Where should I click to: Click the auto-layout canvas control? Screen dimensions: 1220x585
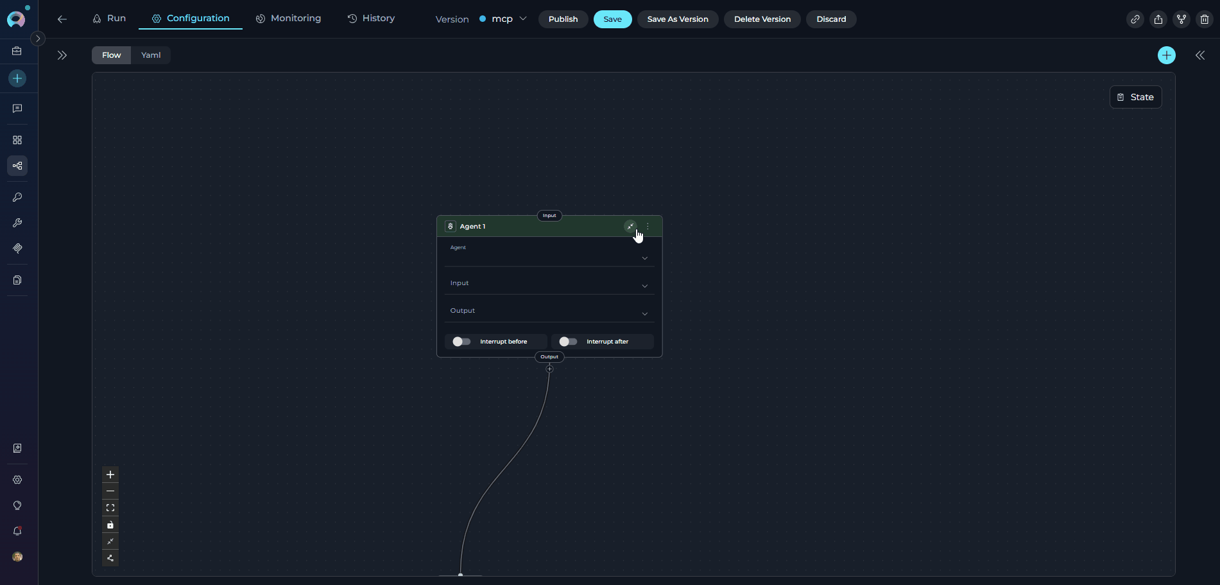click(x=110, y=558)
